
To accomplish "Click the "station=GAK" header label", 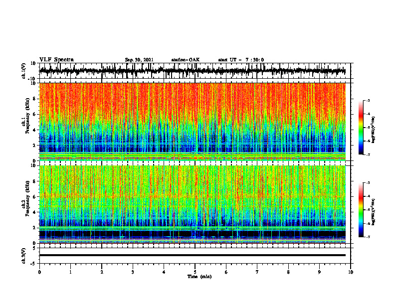I will pos(186,60).
